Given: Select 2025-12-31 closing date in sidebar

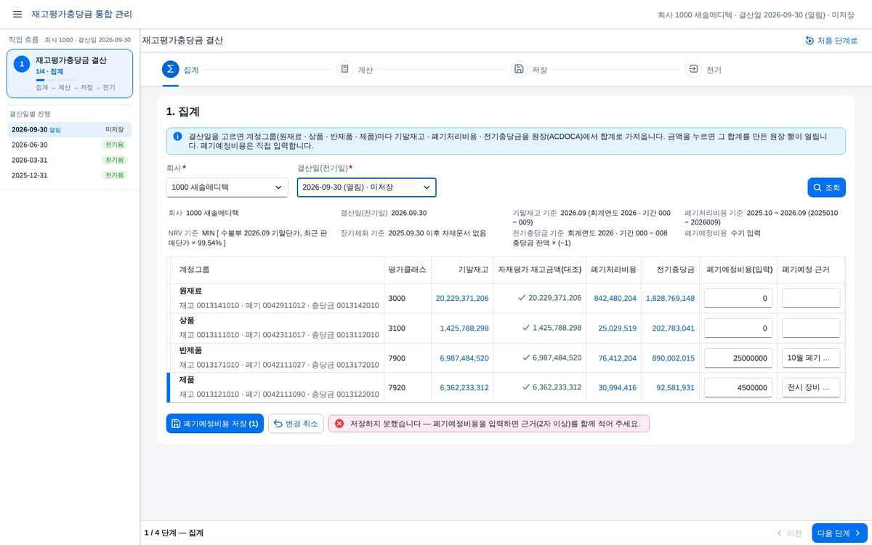Looking at the screenshot, I should [70, 175].
